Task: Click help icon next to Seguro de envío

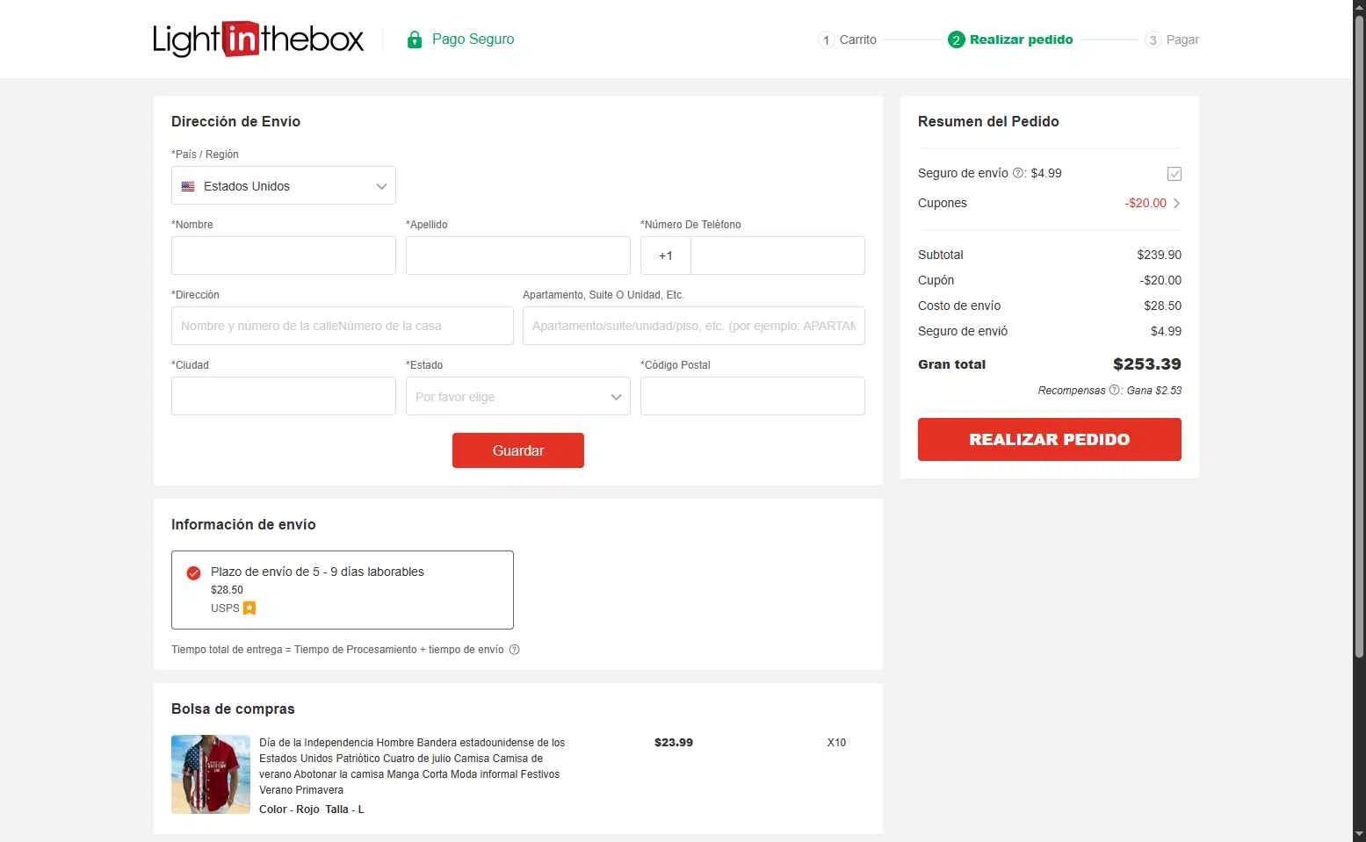Action: click(x=1018, y=173)
